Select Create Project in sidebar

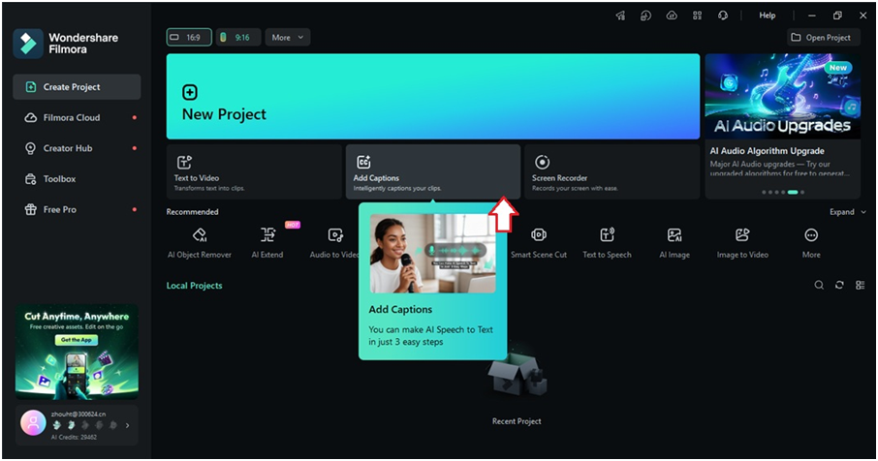click(x=77, y=87)
